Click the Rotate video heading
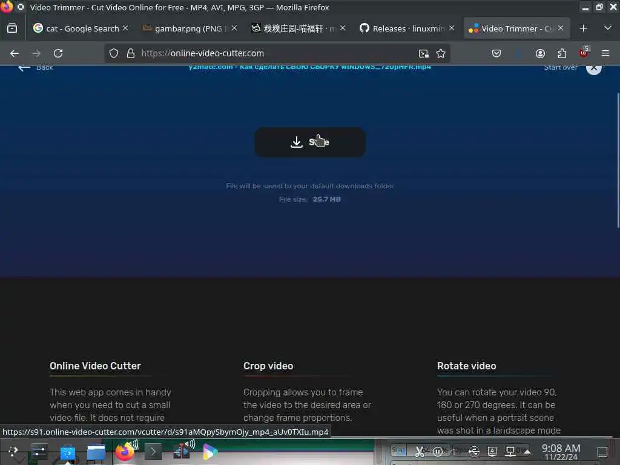620x465 pixels. (x=467, y=366)
